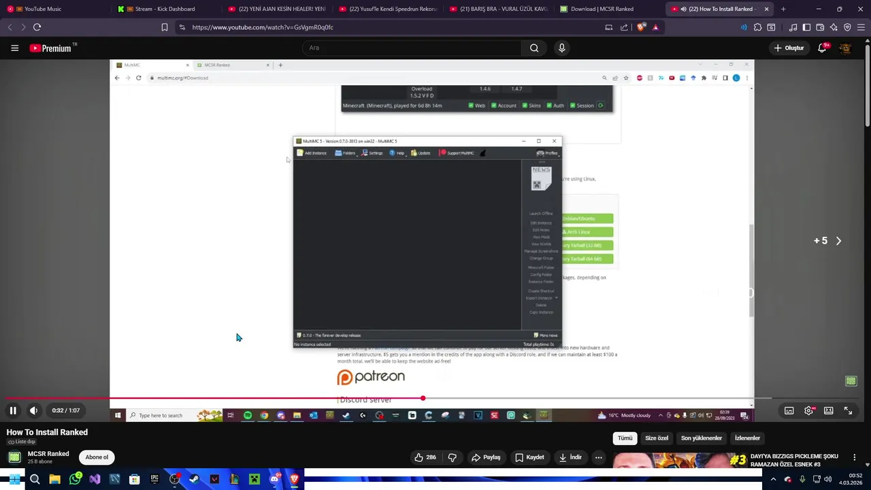
Task: Go to the YouTube Premium home logo
Action: (50, 48)
